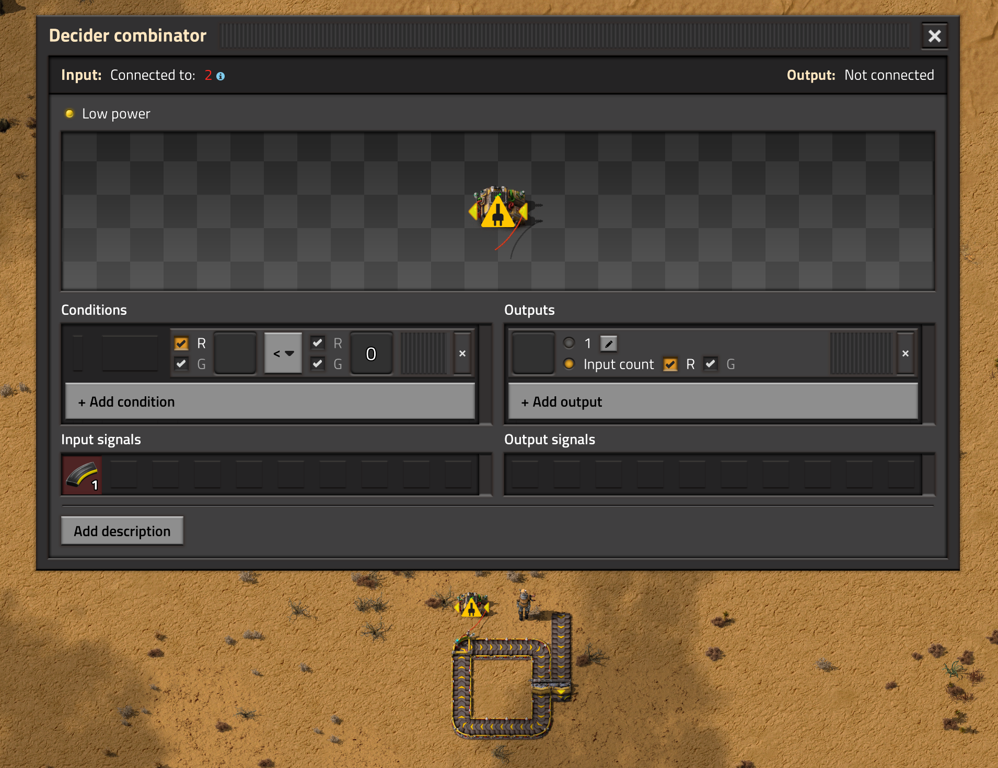Choose the first condition signal slot

pyautogui.click(x=235, y=353)
